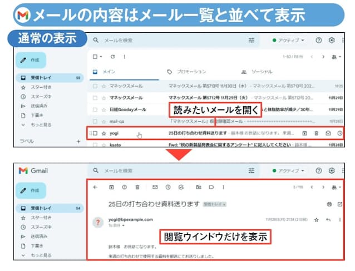The height and width of the screenshot is (271, 355).
Task: Star the yogi email in the list
Action: click(104, 133)
